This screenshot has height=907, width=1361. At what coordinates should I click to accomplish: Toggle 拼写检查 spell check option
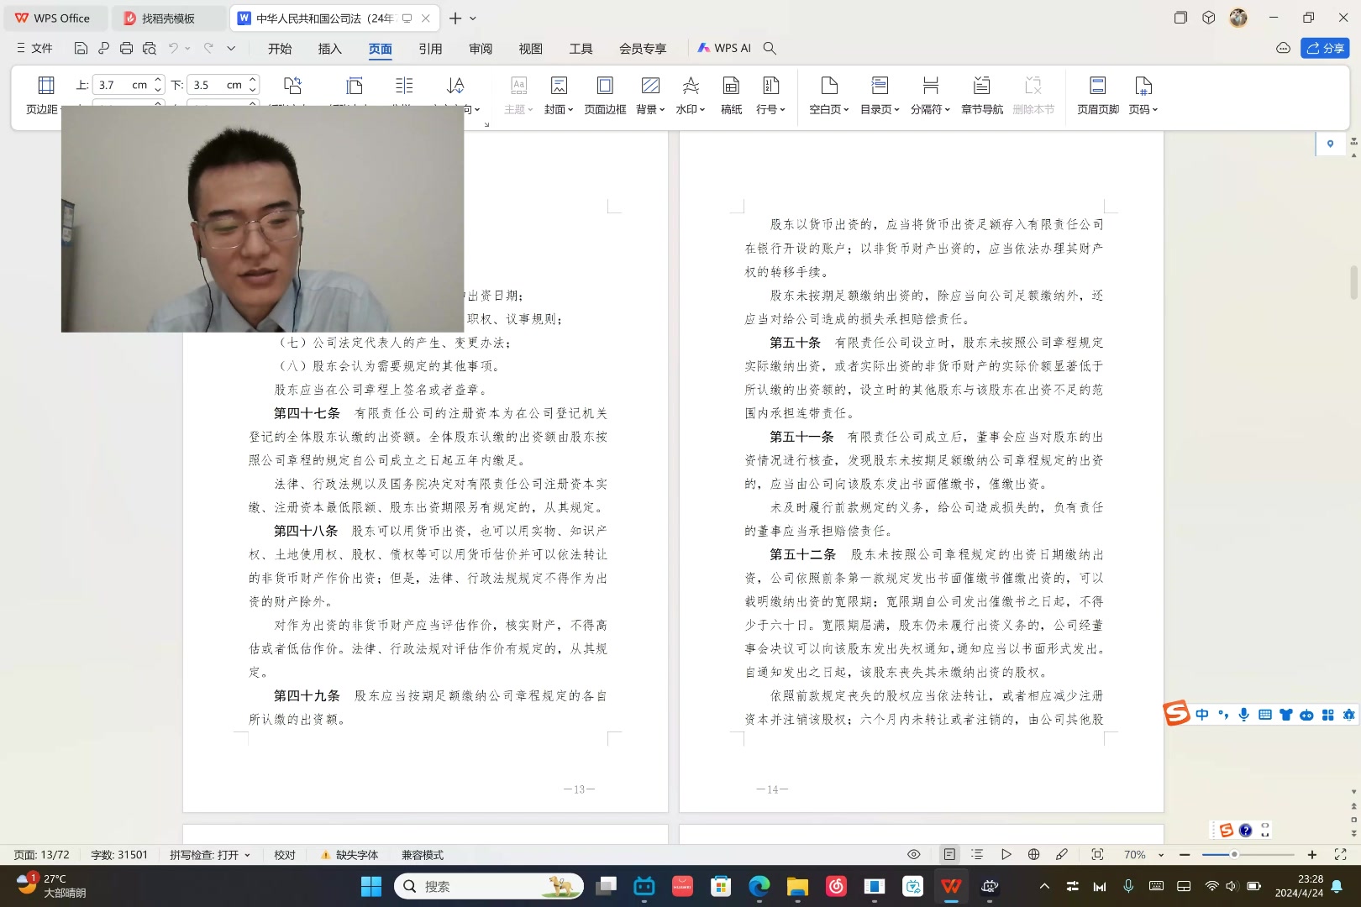[210, 854]
